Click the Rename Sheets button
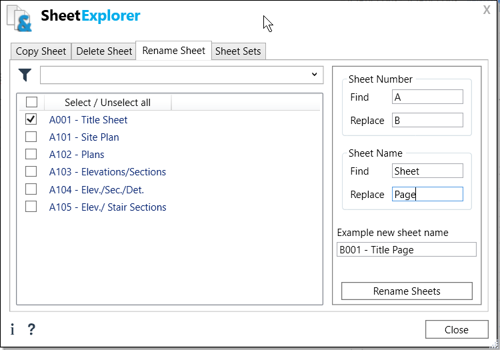This screenshot has width=500, height=350. tap(407, 291)
